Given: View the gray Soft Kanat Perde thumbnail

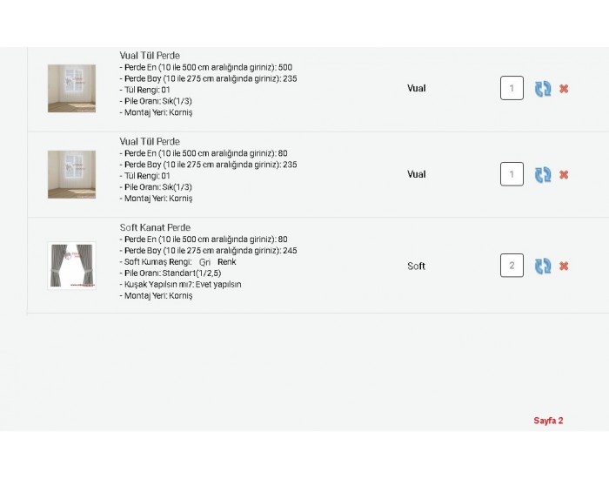Looking at the screenshot, I should point(72,266).
